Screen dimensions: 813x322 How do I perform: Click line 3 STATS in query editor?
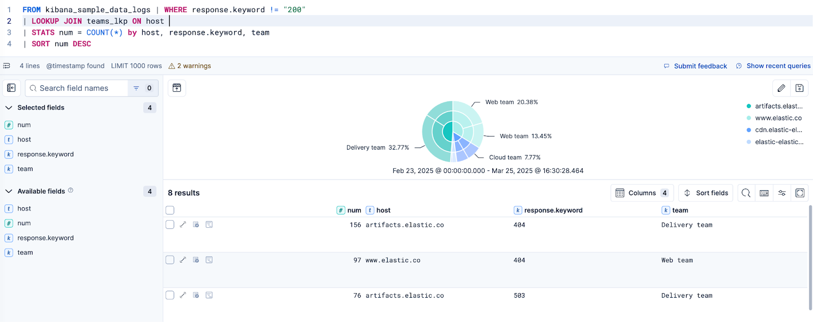coord(43,32)
